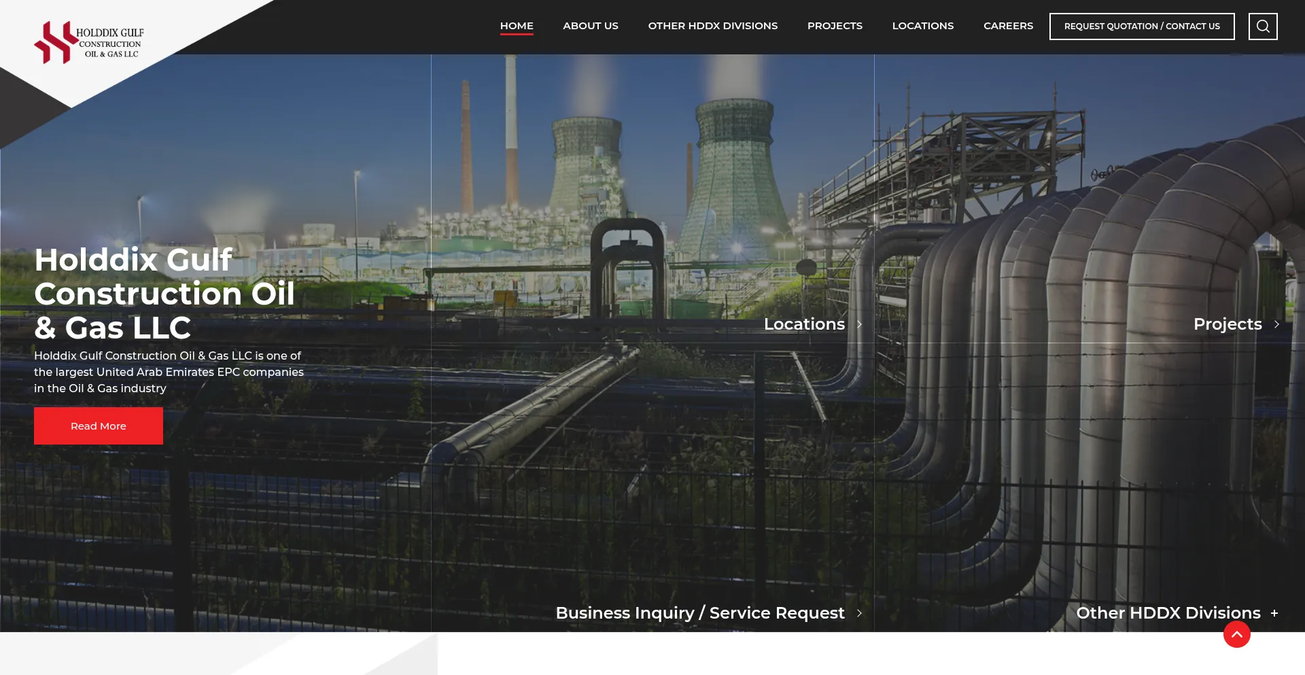Click the arrow next to Locations
Viewport: 1305px width, 675px height.
tap(859, 325)
